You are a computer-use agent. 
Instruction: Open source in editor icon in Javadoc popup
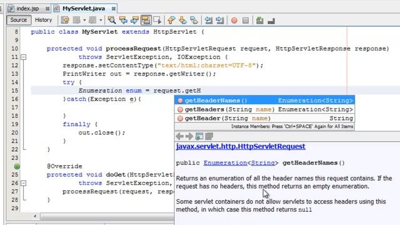[209, 136]
